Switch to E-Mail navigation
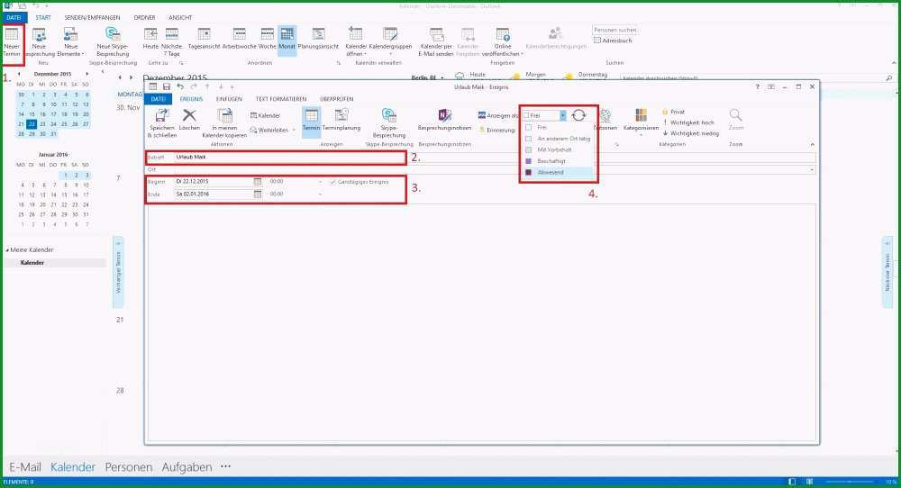 25,467
